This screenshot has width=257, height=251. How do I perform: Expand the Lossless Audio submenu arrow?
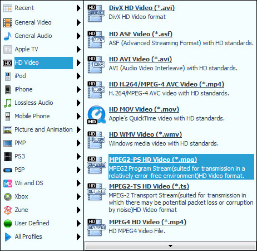point(78,103)
